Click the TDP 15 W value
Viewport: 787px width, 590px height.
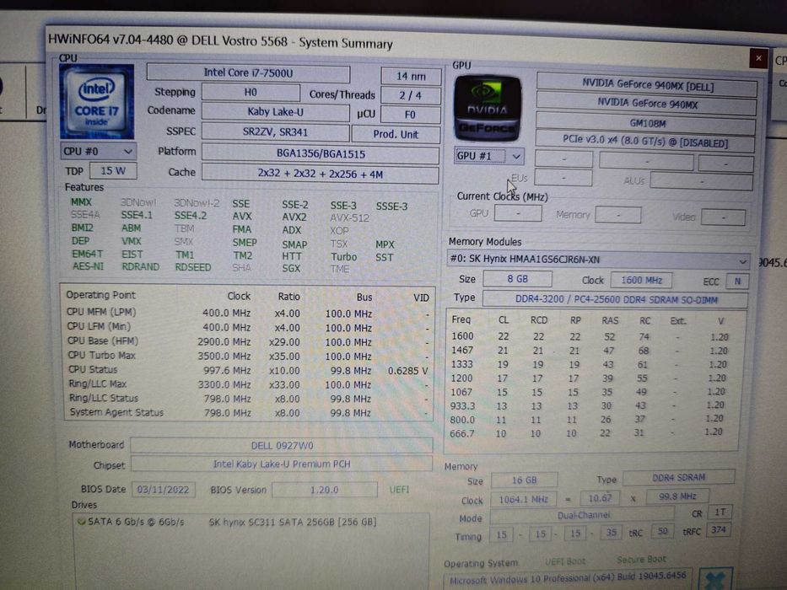(113, 171)
